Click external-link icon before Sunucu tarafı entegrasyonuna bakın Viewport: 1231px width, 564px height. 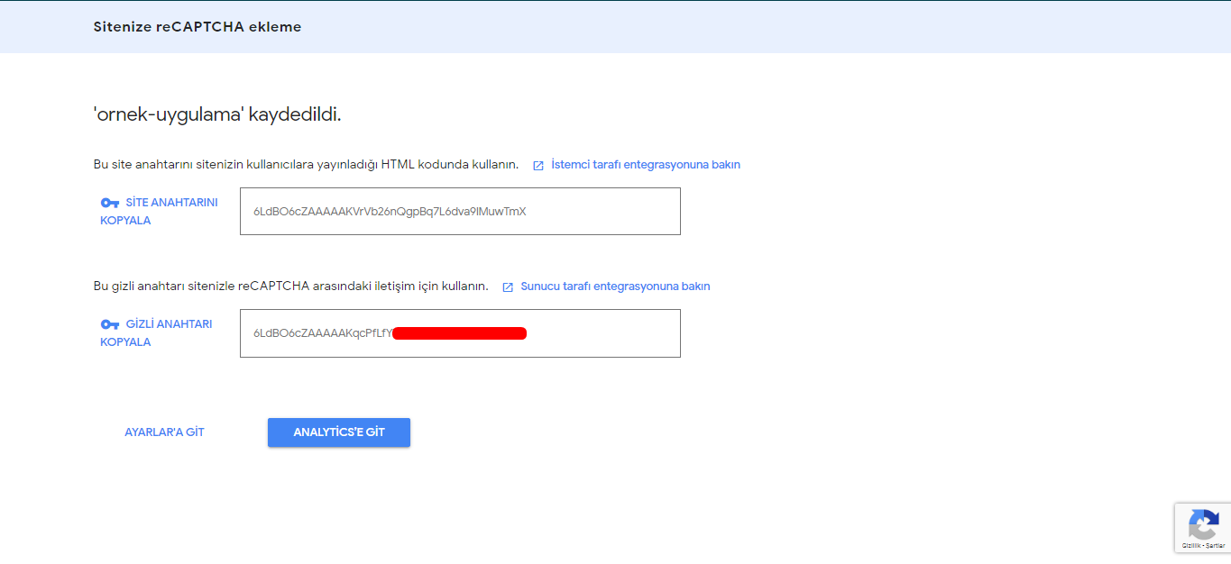point(508,287)
